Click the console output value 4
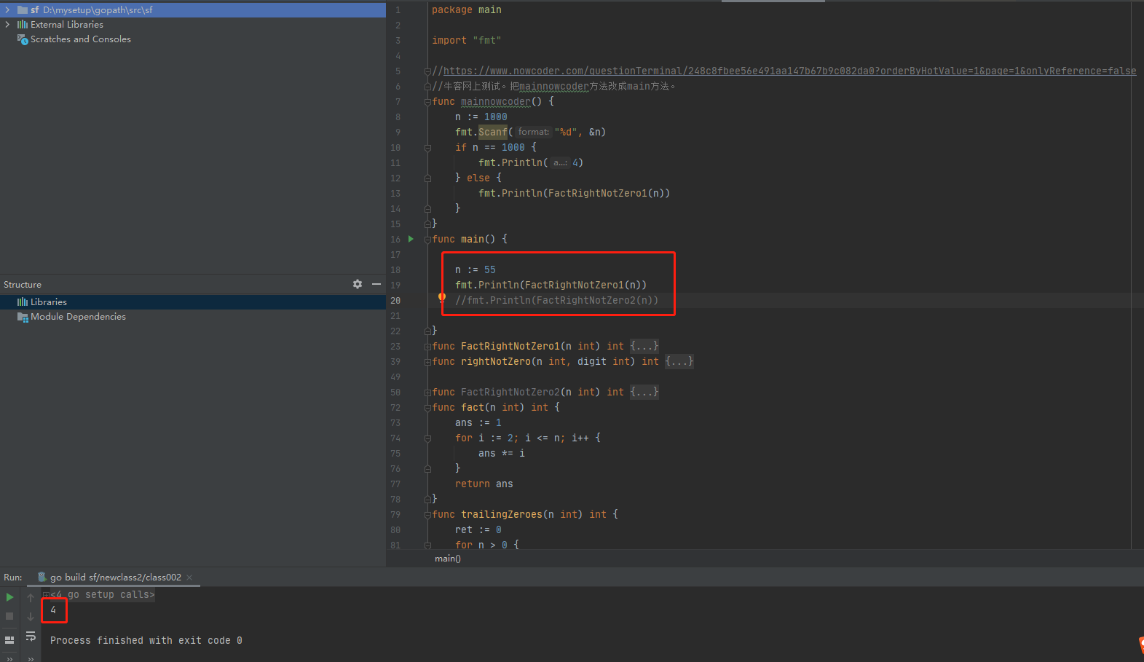This screenshot has height=662, width=1144. click(53, 610)
